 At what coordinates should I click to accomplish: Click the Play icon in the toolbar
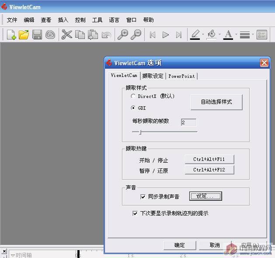point(166,35)
